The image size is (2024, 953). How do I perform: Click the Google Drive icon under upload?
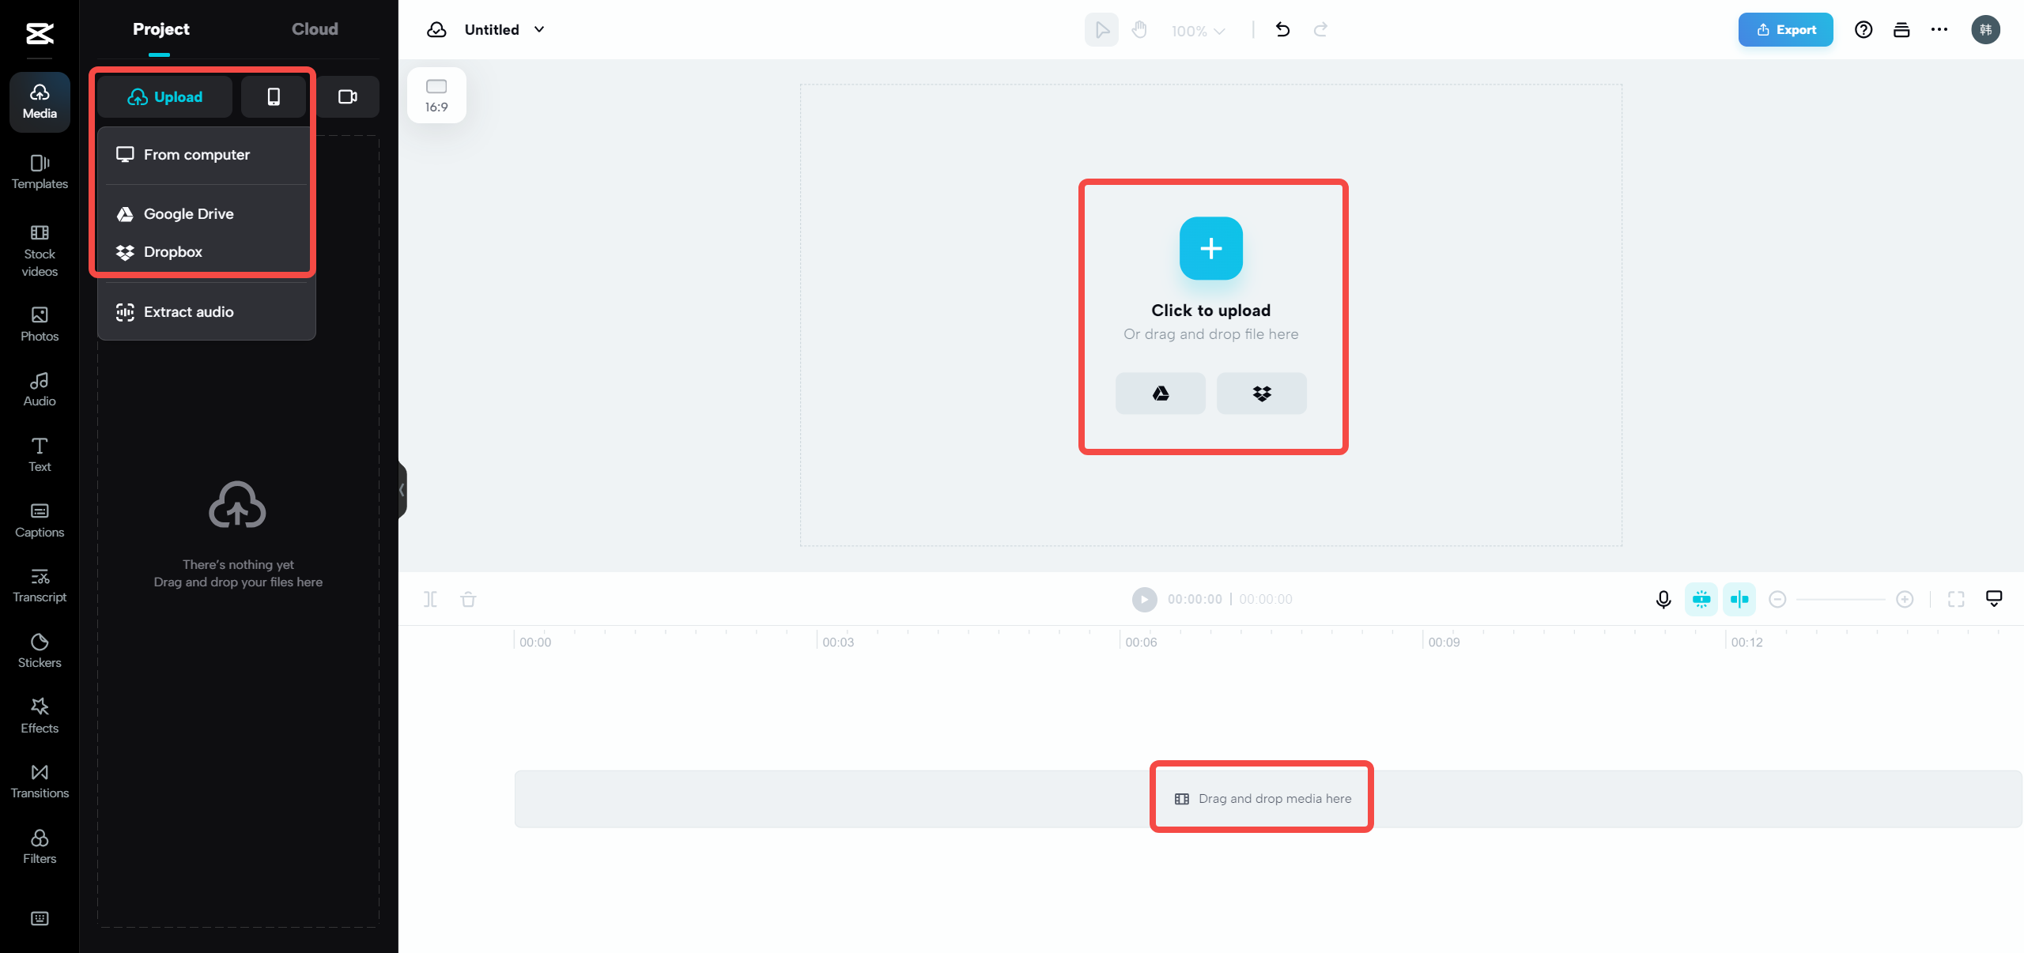point(1160,393)
